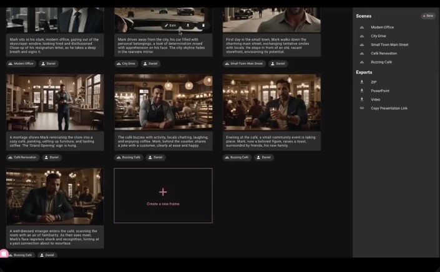Click the City Drive scene tag under second frame
440x272 pixels.
click(126, 64)
